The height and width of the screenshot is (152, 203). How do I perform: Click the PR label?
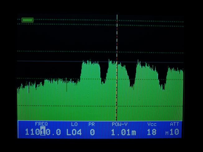point(91,124)
